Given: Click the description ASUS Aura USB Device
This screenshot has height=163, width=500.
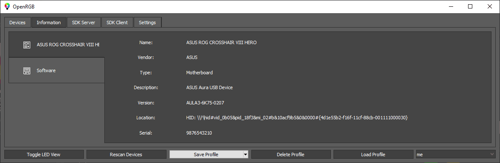Looking at the screenshot, I should pyautogui.click(x=209, y=87).
